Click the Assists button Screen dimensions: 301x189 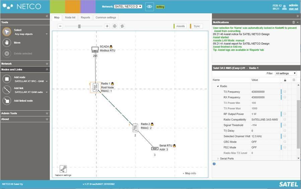click(180, 26)
